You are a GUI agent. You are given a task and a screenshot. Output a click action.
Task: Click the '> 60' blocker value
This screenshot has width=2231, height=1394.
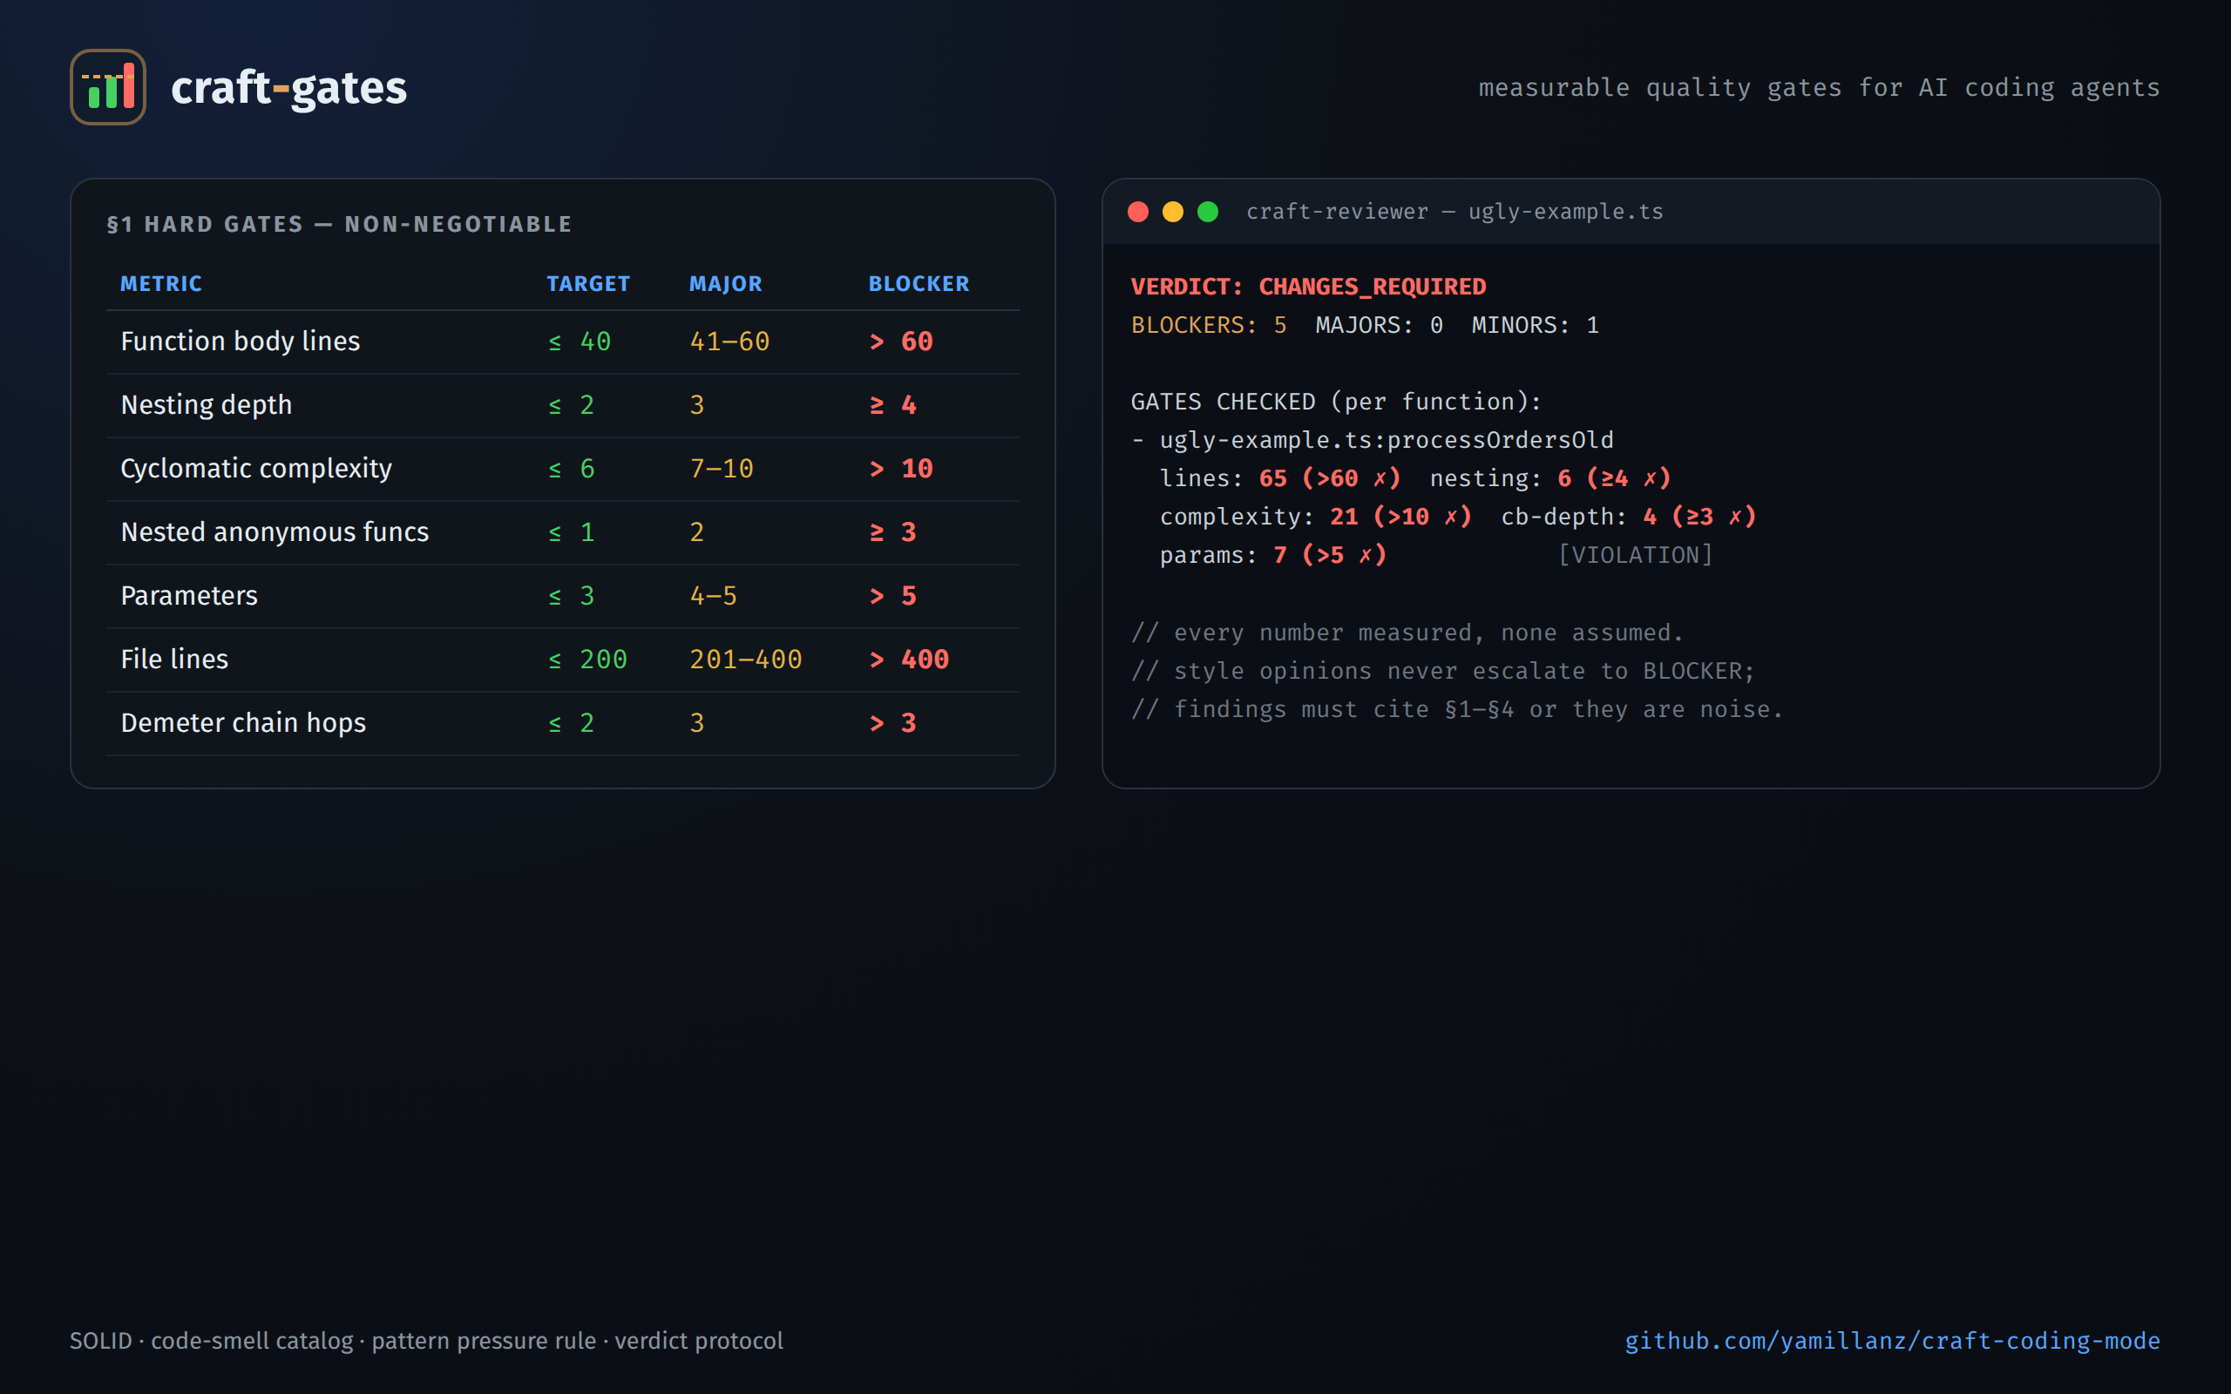coord(901,342)
